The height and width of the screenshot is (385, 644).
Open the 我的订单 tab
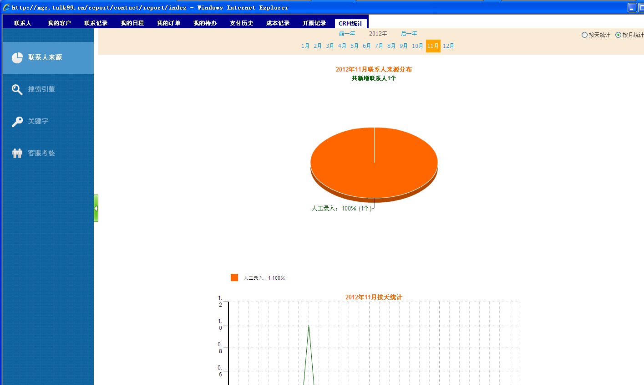(x=168, y=23)
